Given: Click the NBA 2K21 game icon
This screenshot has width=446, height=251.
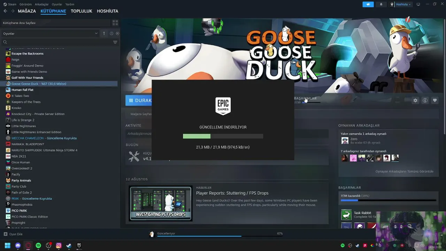Looking at the screenshot, I should coord(8,156).
